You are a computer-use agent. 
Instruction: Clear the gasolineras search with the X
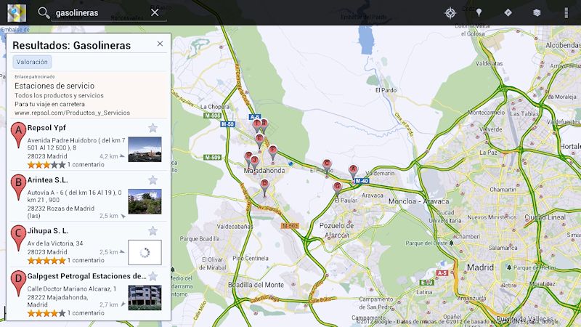pos(155,12)
